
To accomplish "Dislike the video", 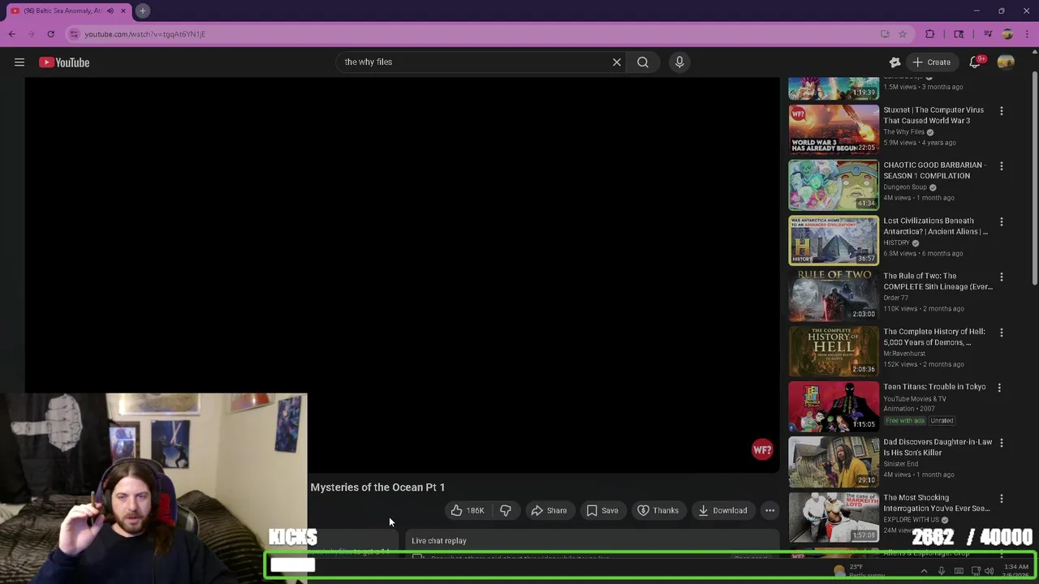I will 506,510.
